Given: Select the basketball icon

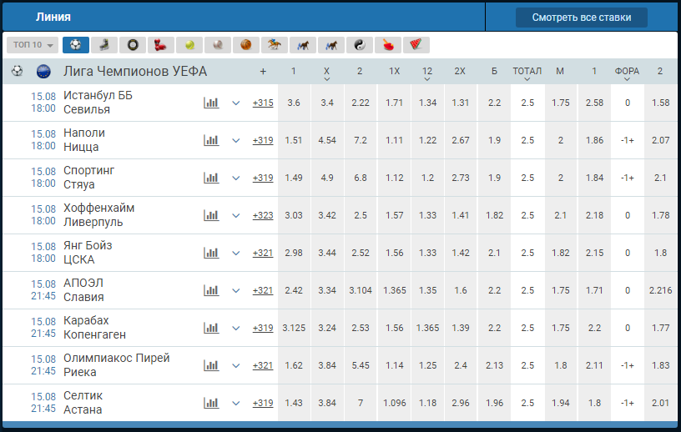Looking at the screenshot, I should (x=246, y=45).
